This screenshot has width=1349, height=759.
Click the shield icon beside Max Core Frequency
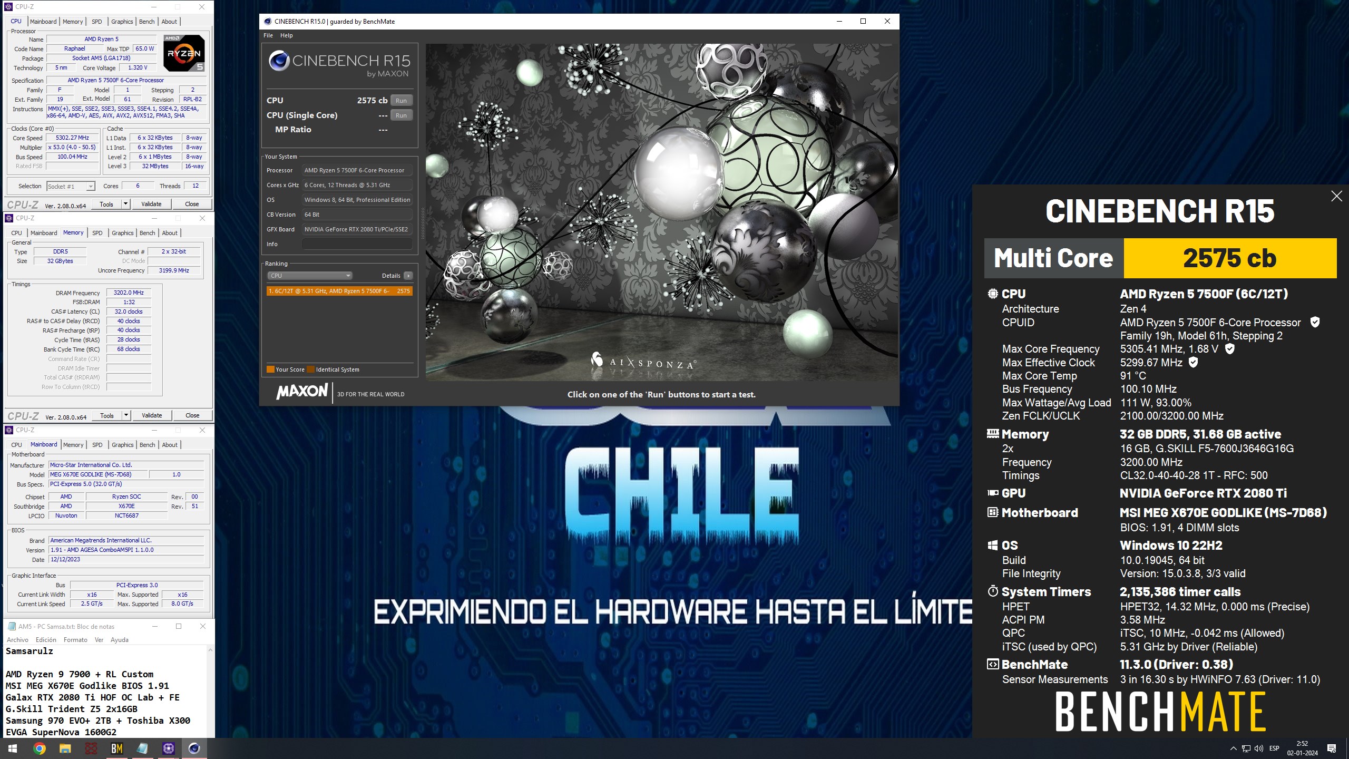tap(1229, 348)
